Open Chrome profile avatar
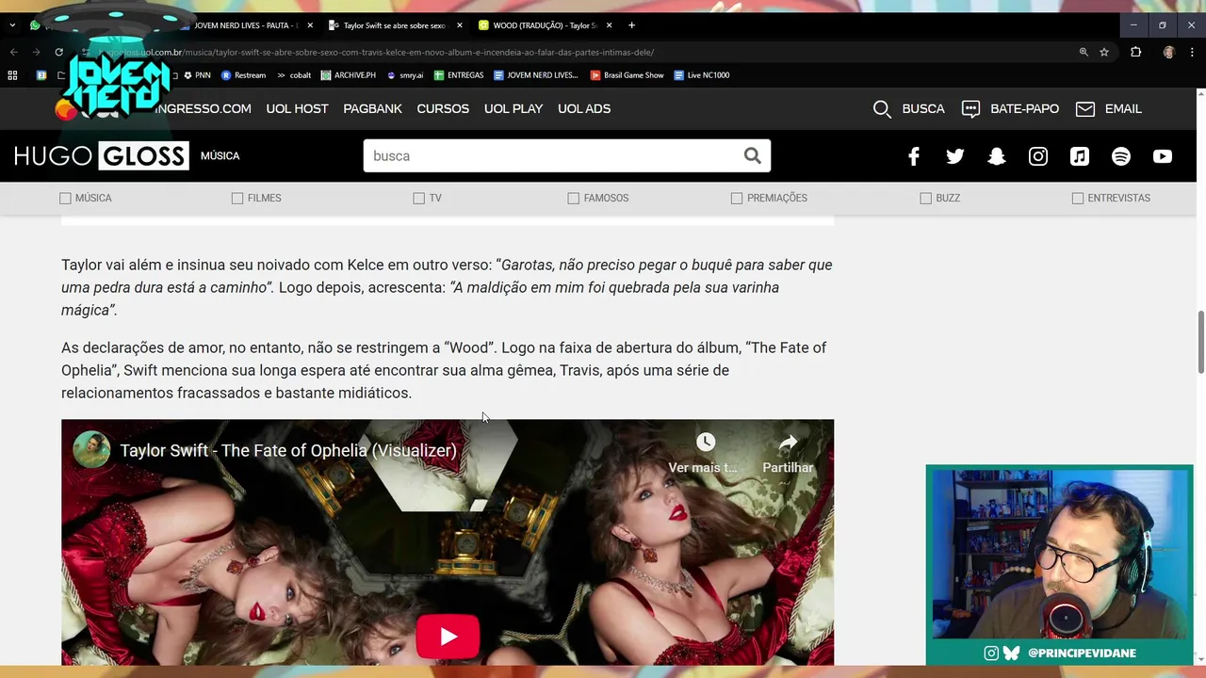The image size is (1206, 678). click(1169, 52)
